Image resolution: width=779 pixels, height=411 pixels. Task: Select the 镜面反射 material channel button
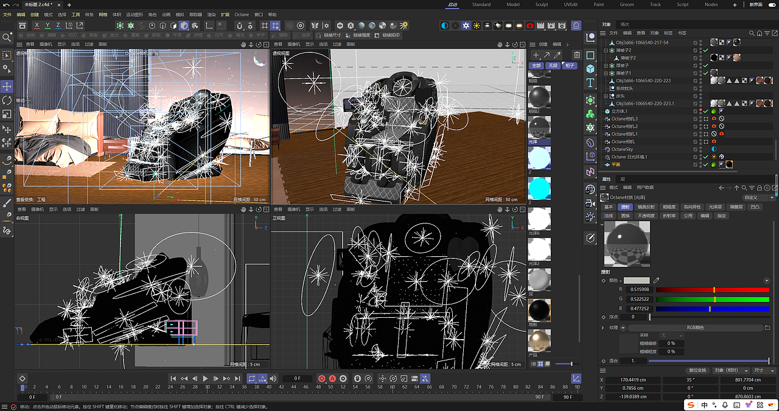pyautogui.click(x=646, y=207)
